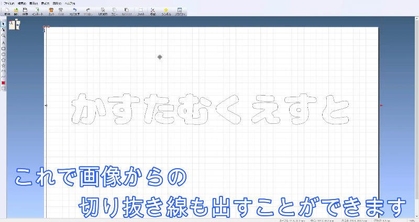This screenshot has height=222, width=419.
Task: Open the Format (書式) menu
Action: pos(45,4)
